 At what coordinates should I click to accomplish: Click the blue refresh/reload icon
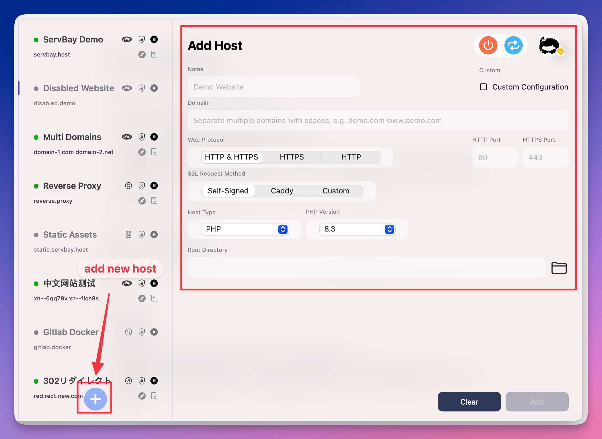pyautogui.click(x=513, y=45)
